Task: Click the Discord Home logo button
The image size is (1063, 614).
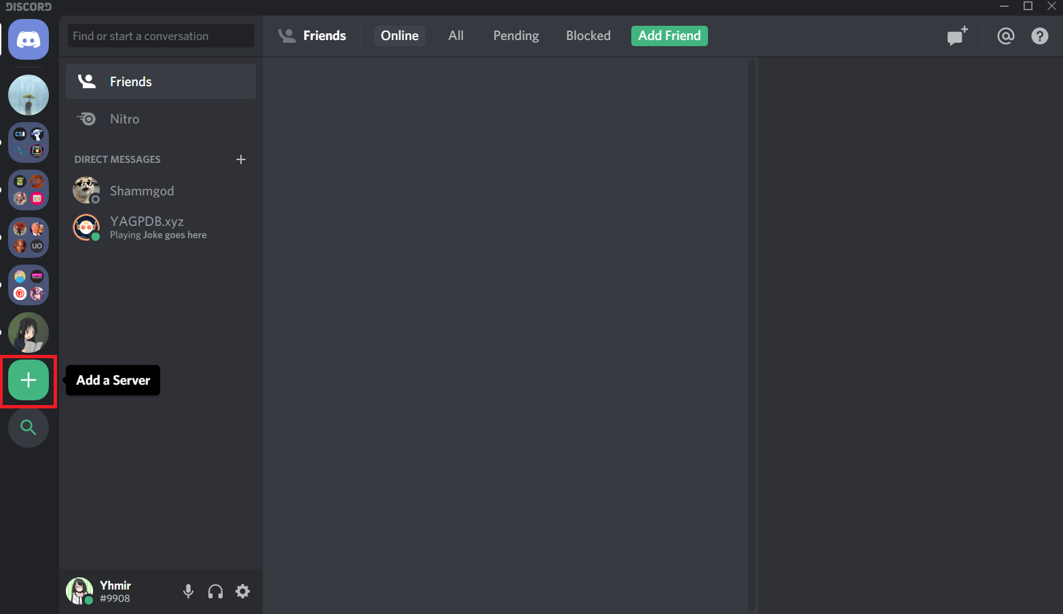Action: (29, 39)
